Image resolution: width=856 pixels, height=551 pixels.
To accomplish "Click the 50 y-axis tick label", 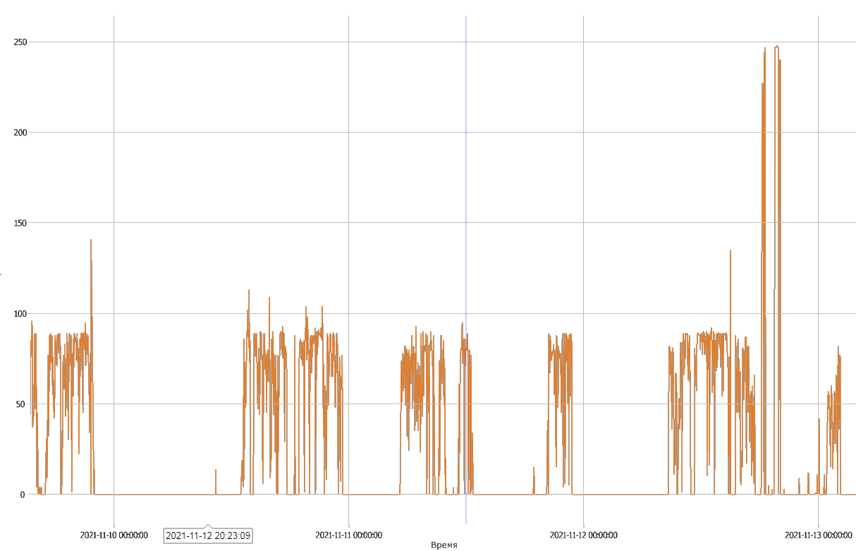I will 22,404.
